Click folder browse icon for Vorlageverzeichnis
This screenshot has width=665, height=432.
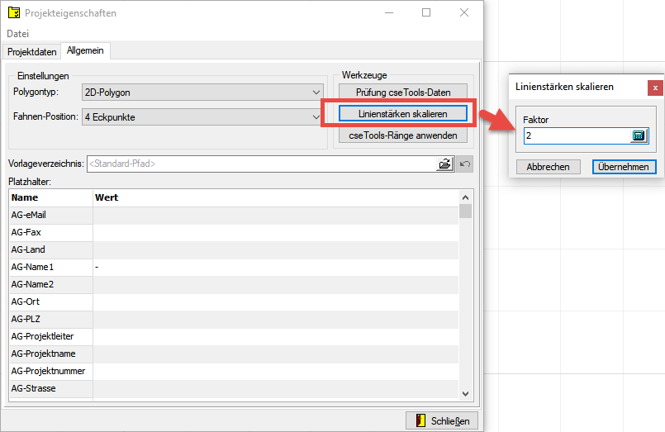tap(446, 164)
